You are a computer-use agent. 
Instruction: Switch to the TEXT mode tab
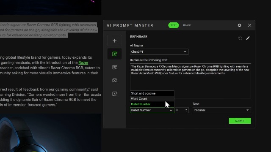(x=173, y=25)
